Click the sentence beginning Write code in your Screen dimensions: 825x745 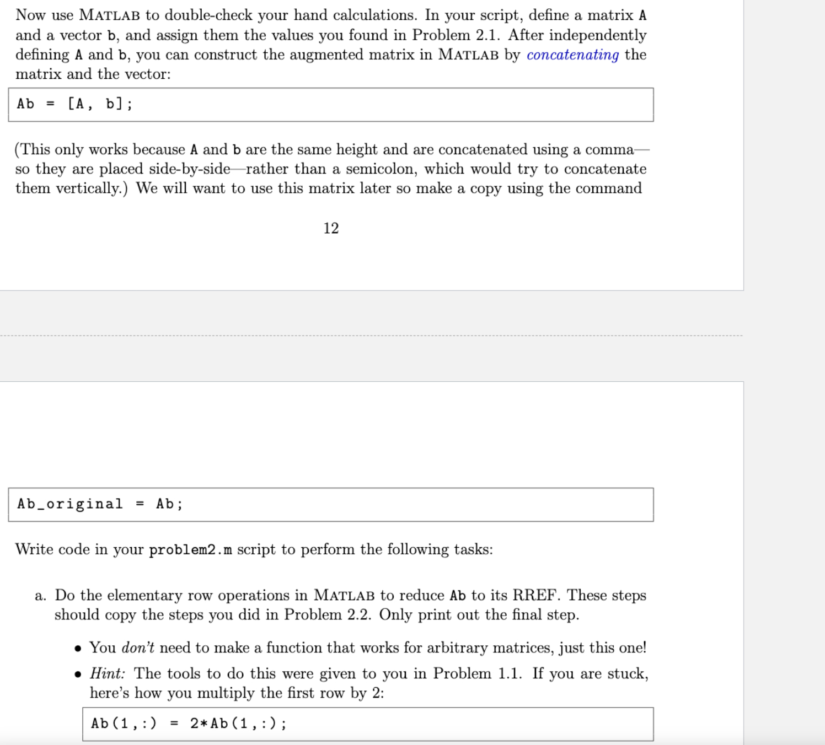[254, 549]
